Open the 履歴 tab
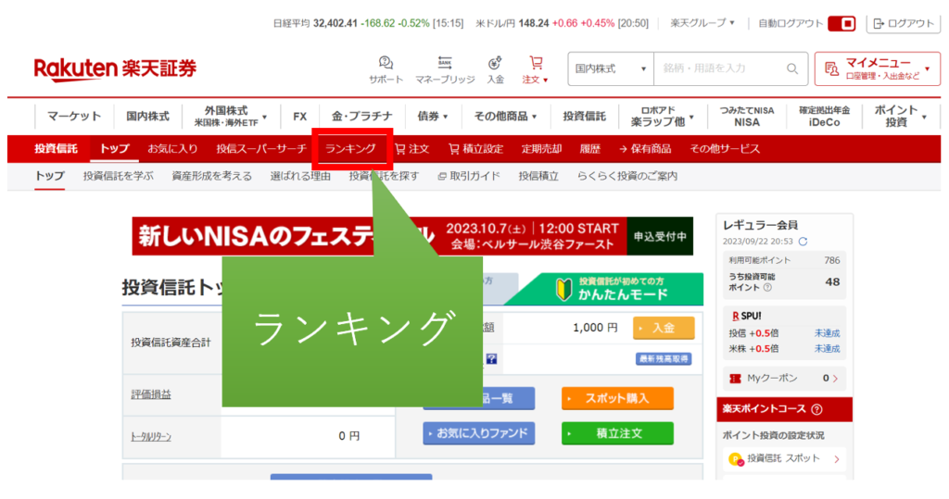This screenshot has height=499, width=949. 589,149
